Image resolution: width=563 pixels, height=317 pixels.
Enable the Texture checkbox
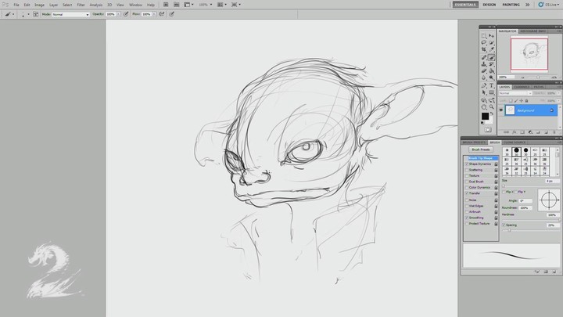point(467,176)
